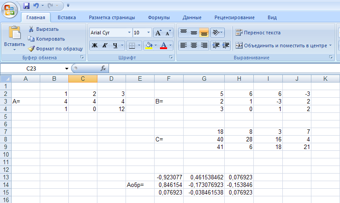Select the cell labeled A=
Screen dimensions: 340x203
click(x=25, y=101)
